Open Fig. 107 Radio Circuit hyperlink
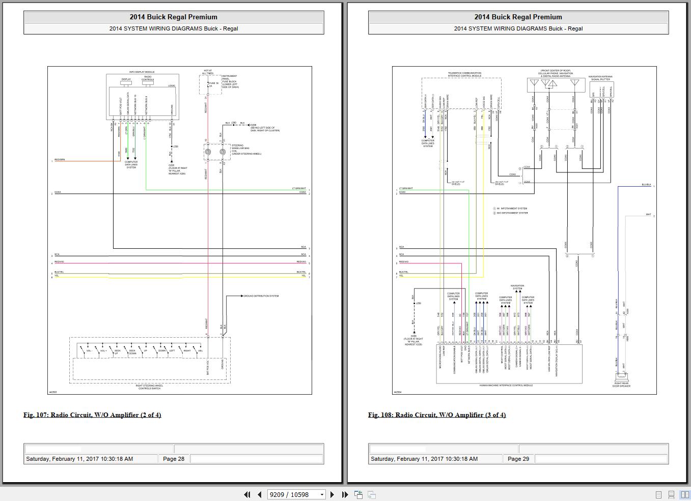Screen dimensions: 691x501 pyautogui.click(x=92, y=415)
